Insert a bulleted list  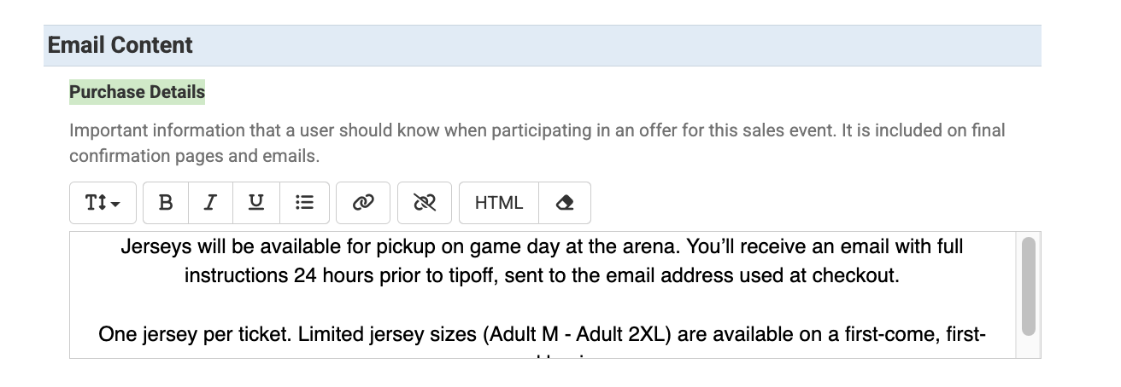click(x=303, y=203)
